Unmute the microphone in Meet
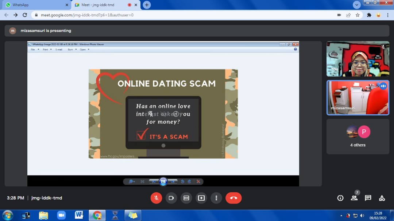The image size is (394, 221). [156, 198]
